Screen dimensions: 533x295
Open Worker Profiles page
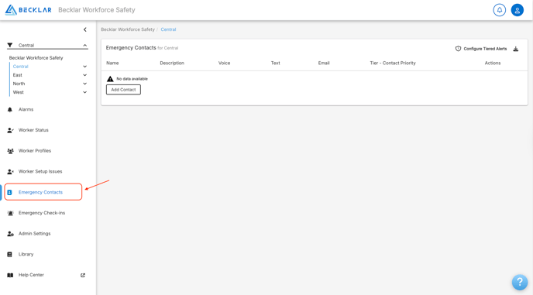pos(35,151)
